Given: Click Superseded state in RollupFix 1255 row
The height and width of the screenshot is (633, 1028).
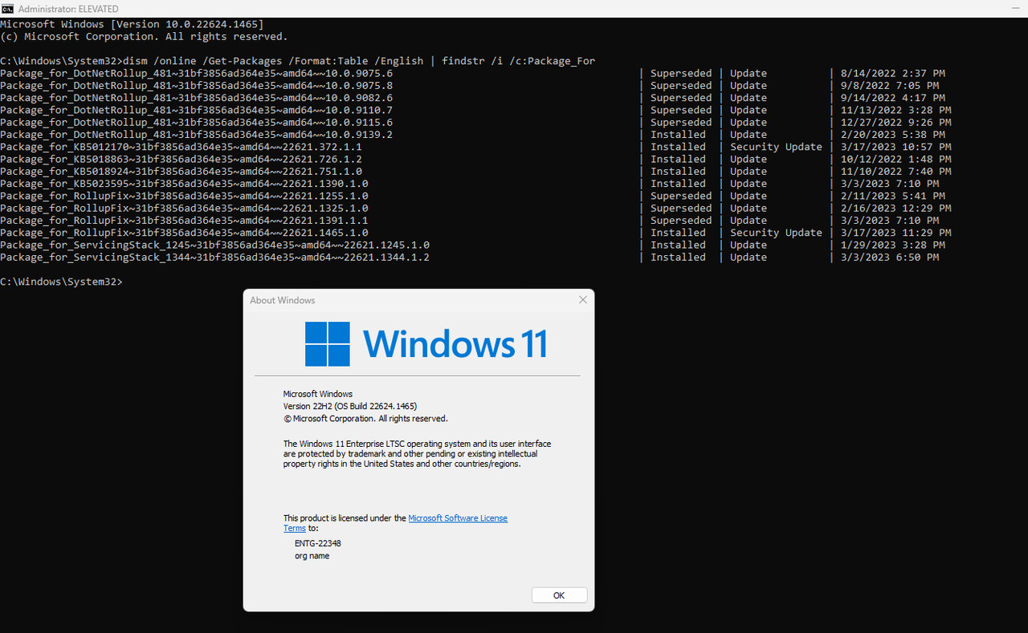Looking at the screenshot, I should (681, 196).
